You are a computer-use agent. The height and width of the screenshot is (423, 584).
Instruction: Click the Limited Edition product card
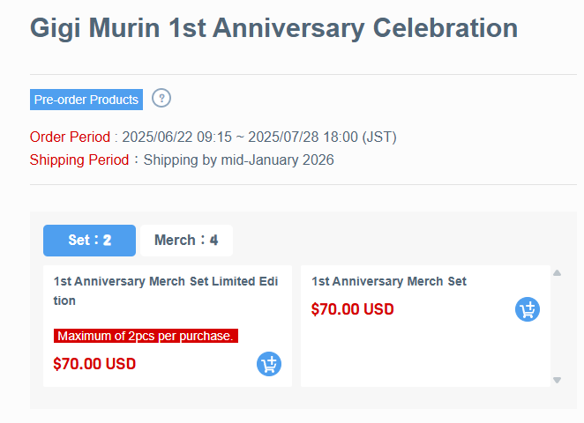pyautogui.click(x=168, y=326)
